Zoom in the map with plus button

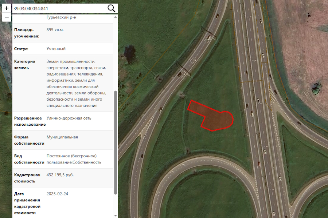point(7,8)
